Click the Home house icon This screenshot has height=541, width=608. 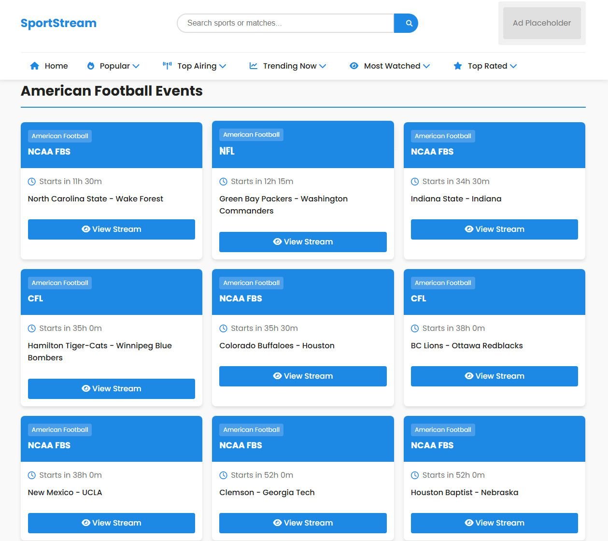(x=35, y=66)
